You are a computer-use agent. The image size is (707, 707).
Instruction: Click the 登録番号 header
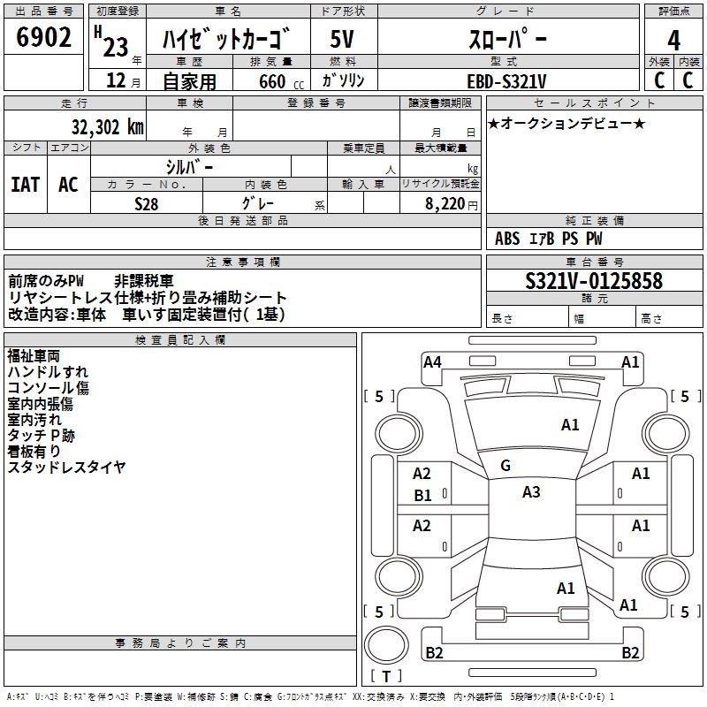(x=316, y=103)
